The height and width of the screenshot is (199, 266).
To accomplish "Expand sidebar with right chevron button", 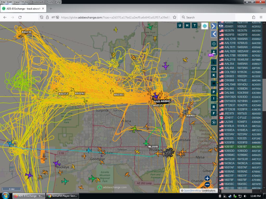I will coord(214,26).
